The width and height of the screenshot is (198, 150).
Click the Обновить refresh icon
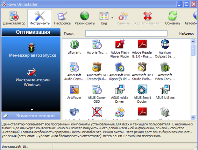173,18
